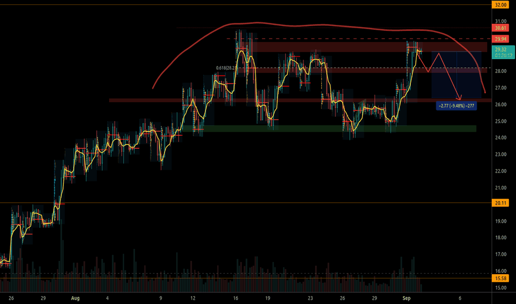Select the 26.00 price axis label
This screenshot has width=516, height=304.
500,104
